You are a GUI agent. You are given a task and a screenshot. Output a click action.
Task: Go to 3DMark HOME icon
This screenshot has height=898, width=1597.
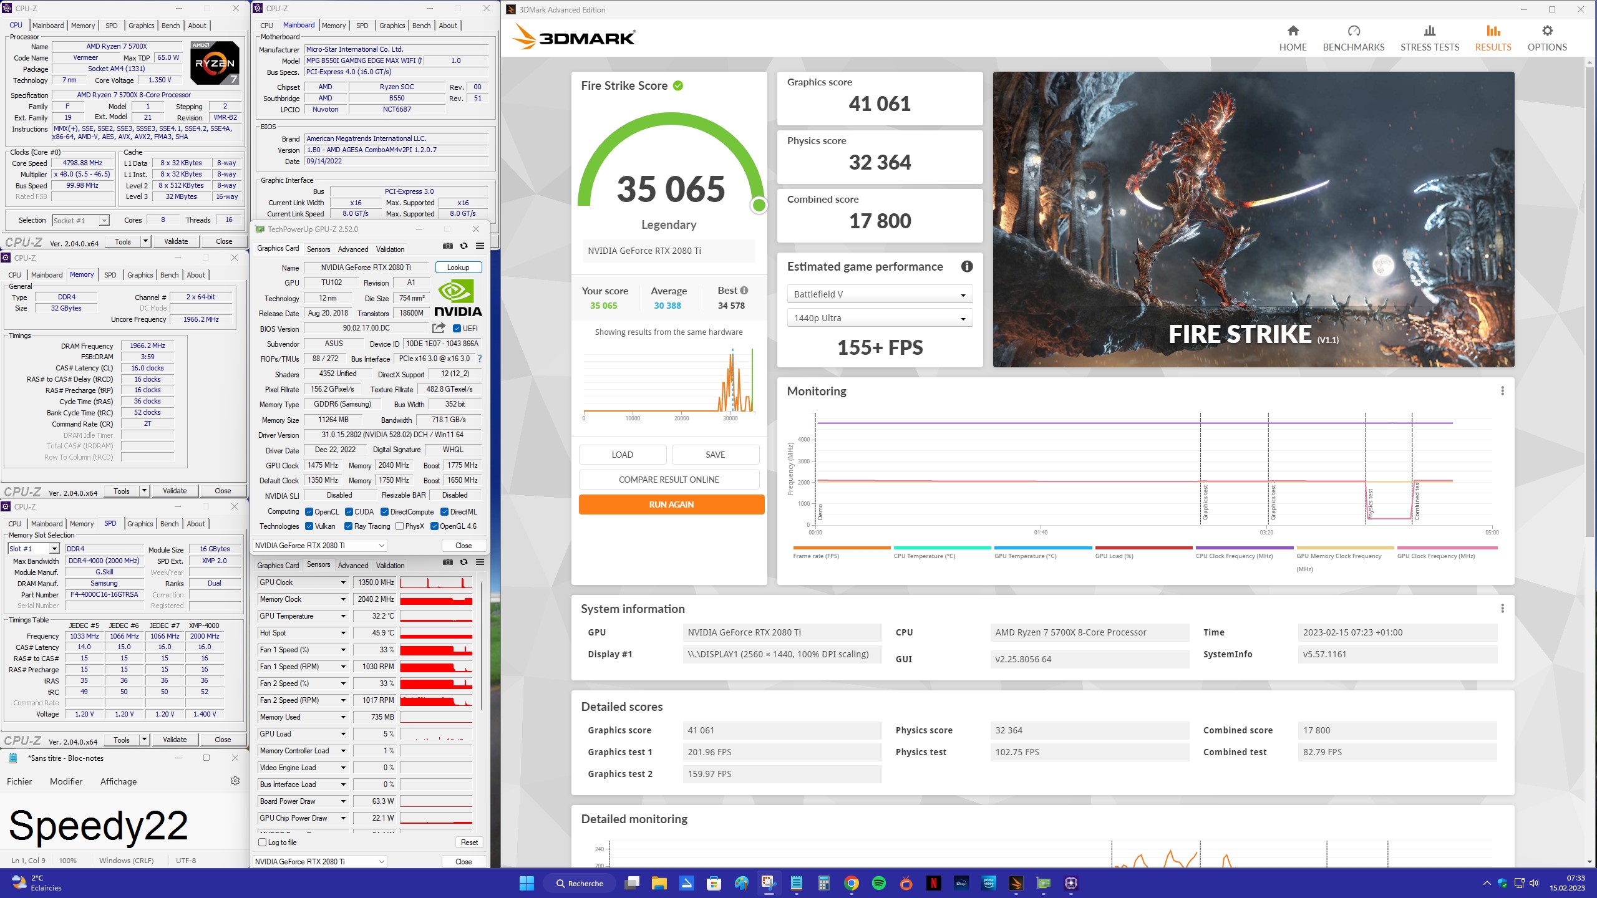1293,31
